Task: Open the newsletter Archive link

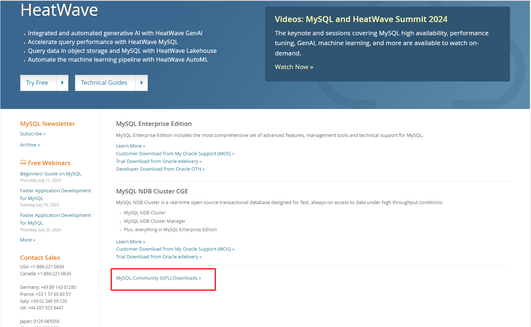Action: (x=30, y=145)
